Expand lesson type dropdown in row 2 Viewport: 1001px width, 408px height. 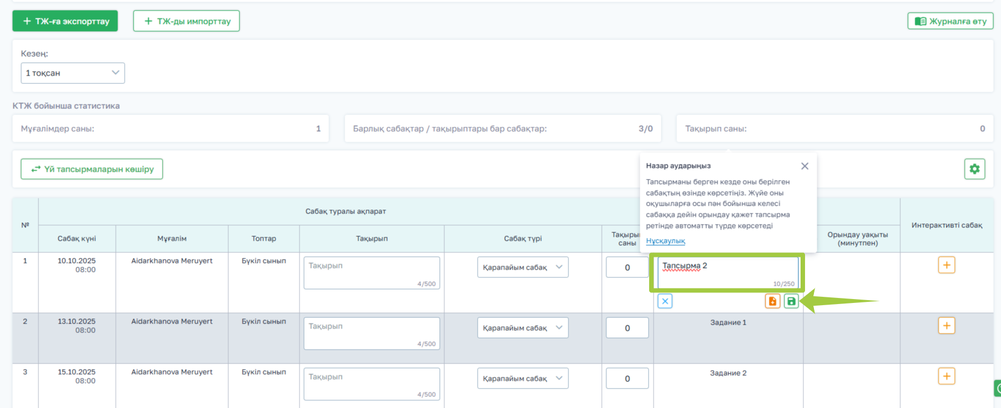[x=522, y=328]
